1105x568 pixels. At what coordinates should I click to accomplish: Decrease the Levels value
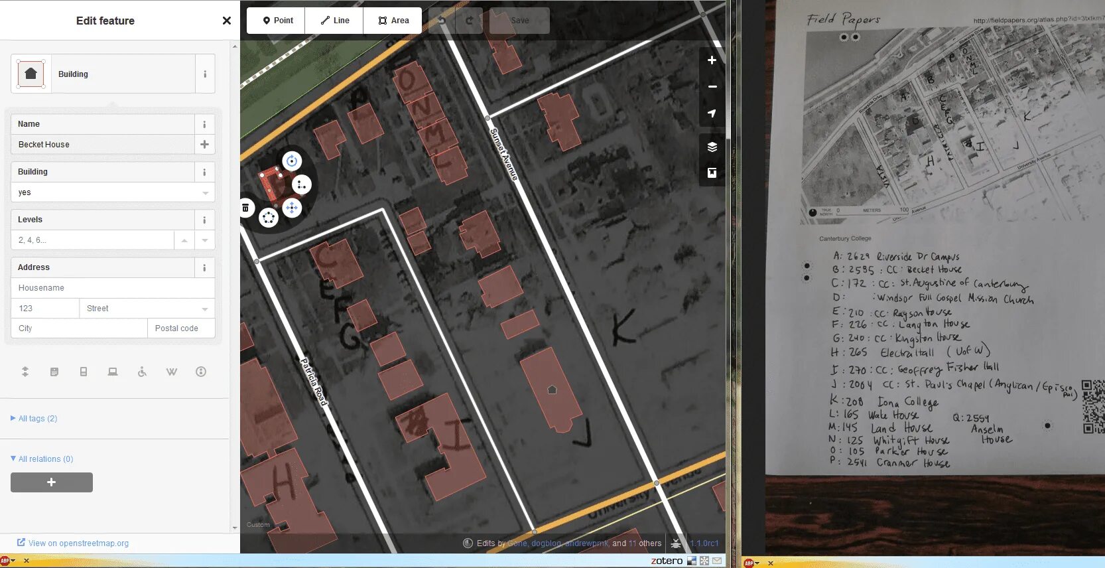coord(205,240)
